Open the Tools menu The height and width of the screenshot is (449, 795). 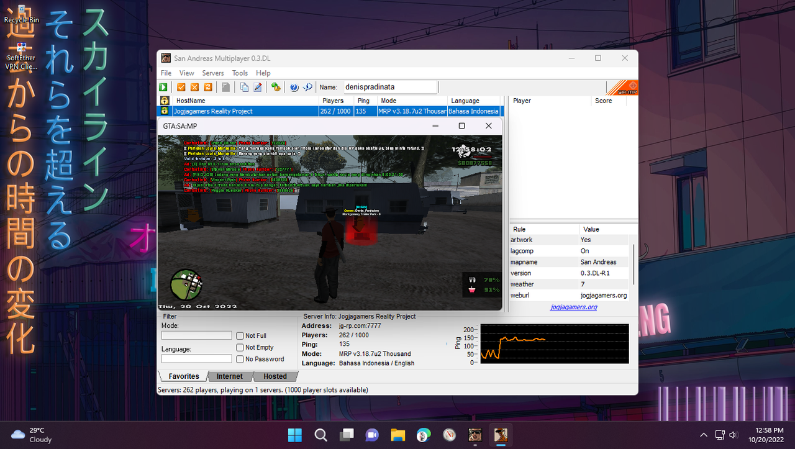[240, 73]
